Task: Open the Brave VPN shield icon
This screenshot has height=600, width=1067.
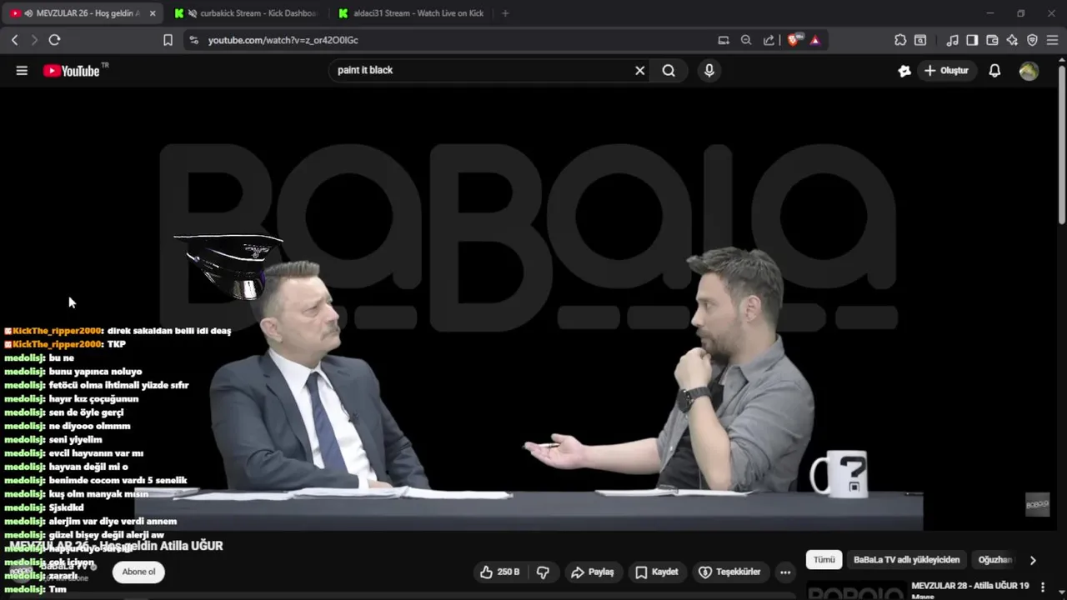Action: [x=1032, y=40]
